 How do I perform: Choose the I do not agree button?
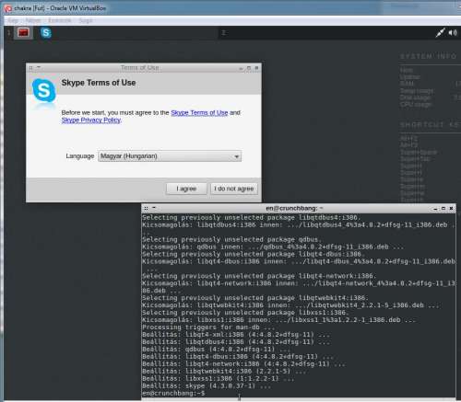coord(234,189)
